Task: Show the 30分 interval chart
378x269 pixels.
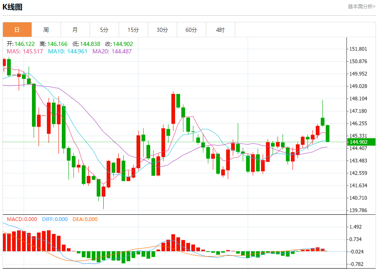Action: [x=162, y=30]
